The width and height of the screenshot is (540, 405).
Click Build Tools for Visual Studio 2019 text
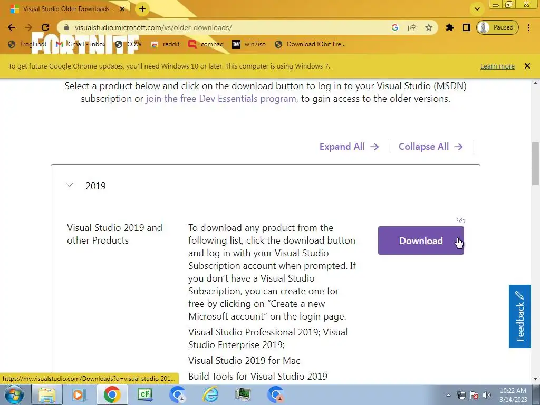coord(257,377)
